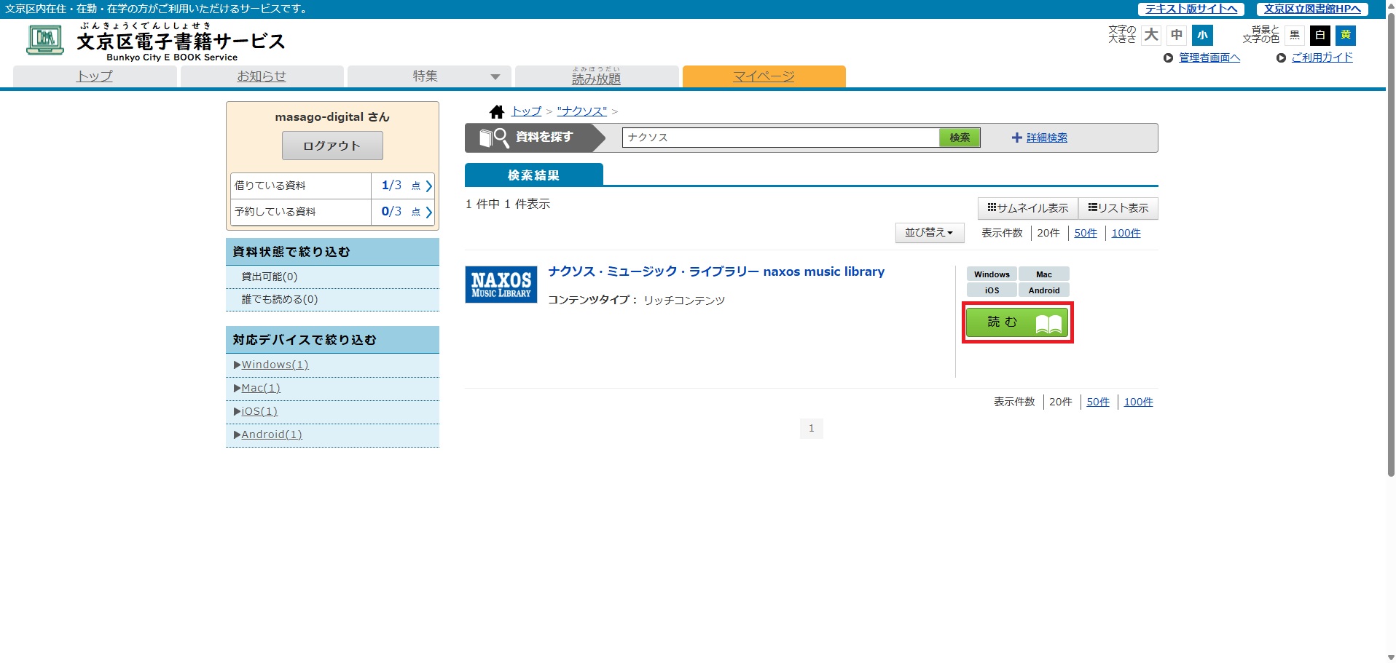
Task: Open the 管理者画面へ admin link
Action: pyautogui.click(x=1209, y=57)
